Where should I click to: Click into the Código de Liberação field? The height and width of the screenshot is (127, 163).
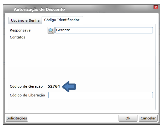click(101, 95)
